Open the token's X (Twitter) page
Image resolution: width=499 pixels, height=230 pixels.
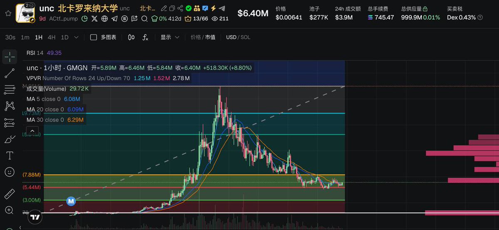point(95,19)
